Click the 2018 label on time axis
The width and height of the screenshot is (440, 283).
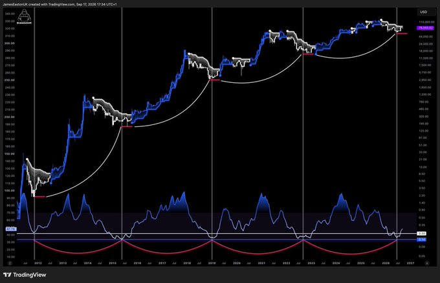187,264
